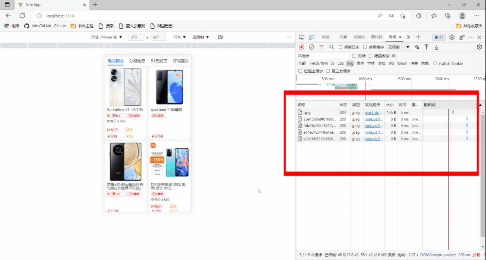
Task: Enable the 禁用缓存 checkbox
Action: coord(365,47)
